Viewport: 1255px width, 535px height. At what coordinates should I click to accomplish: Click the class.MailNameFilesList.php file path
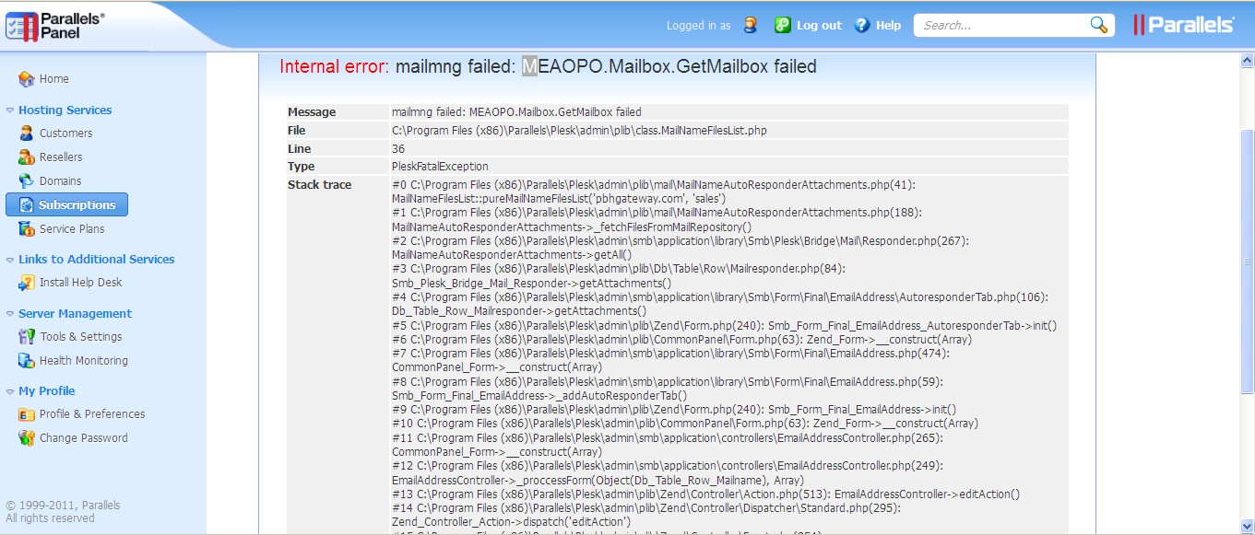[x=579, y=131]
